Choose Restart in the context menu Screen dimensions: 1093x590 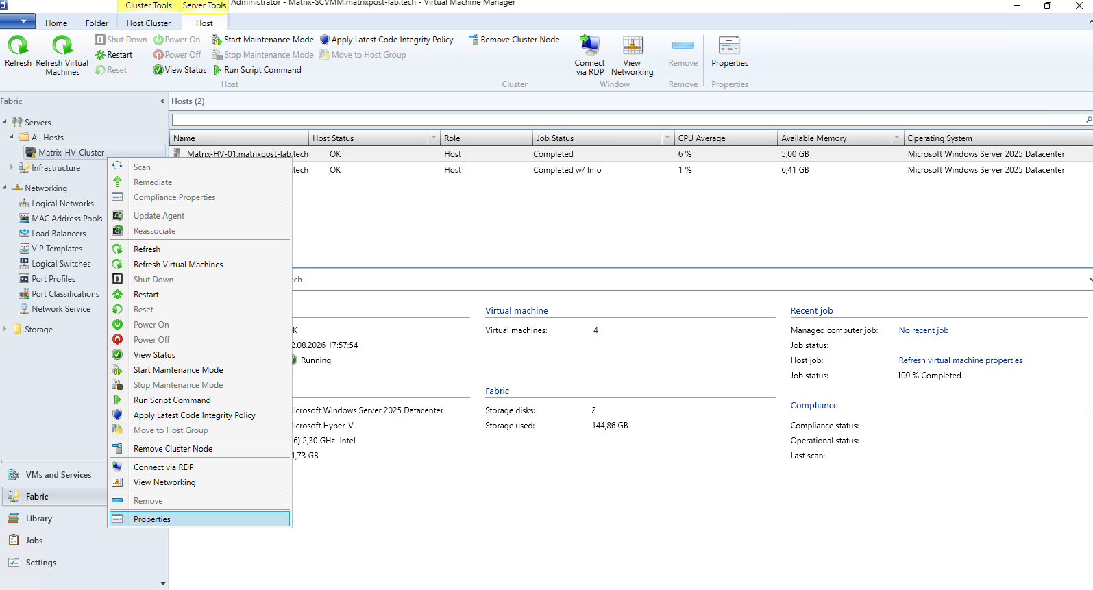point(200,295)
